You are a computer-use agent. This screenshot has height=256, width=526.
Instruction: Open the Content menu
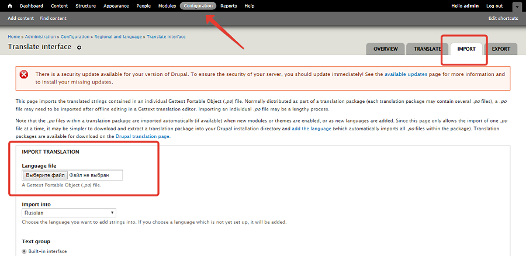pos(60,6)
